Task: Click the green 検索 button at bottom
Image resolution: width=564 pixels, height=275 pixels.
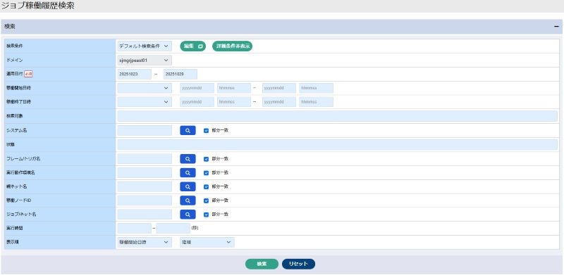Action: pyautogui.click(x=262, y=264)
